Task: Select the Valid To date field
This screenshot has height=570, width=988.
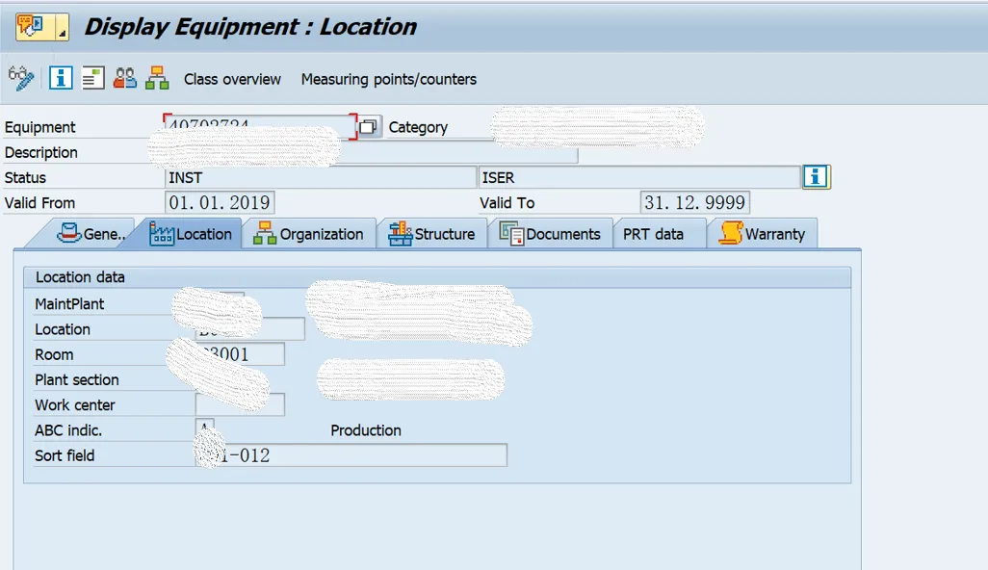Action: click(694, 203)
